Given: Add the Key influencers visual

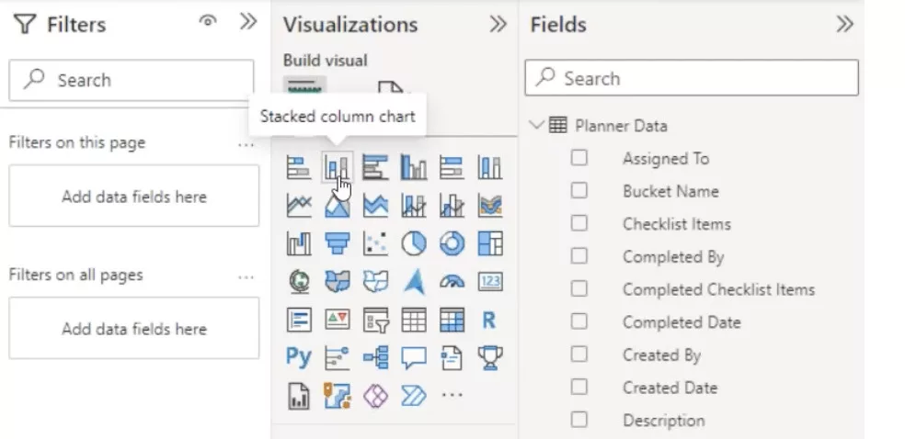Looking at the screenshot, I should pyautogui.click(x=337, y=357).
